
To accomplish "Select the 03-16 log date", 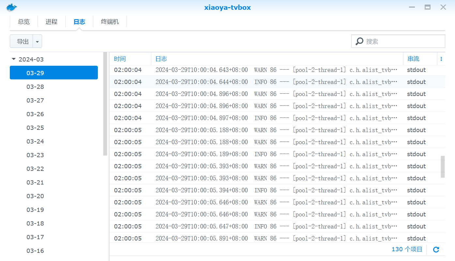I will 35,251.
